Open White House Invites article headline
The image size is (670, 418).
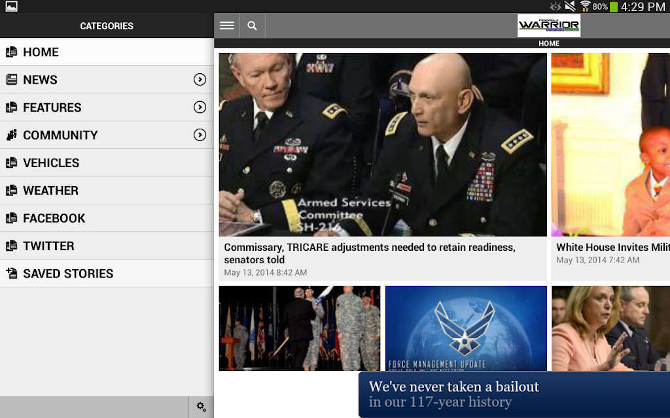pos(612,247)
